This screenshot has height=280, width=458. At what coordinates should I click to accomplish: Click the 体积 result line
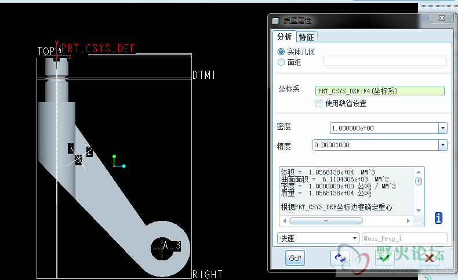click(x=328, y=172)
